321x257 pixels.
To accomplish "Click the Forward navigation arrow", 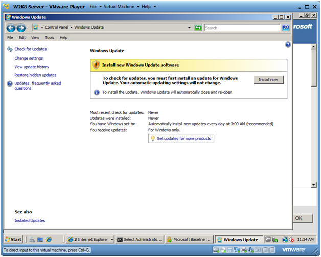I will pos(21,28).
